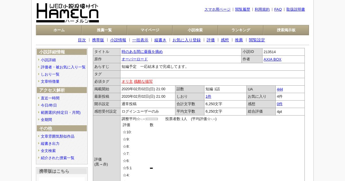Open 利用規約 link
The image size is (345, 181).
pyautogui.click(x=262, y=9)
